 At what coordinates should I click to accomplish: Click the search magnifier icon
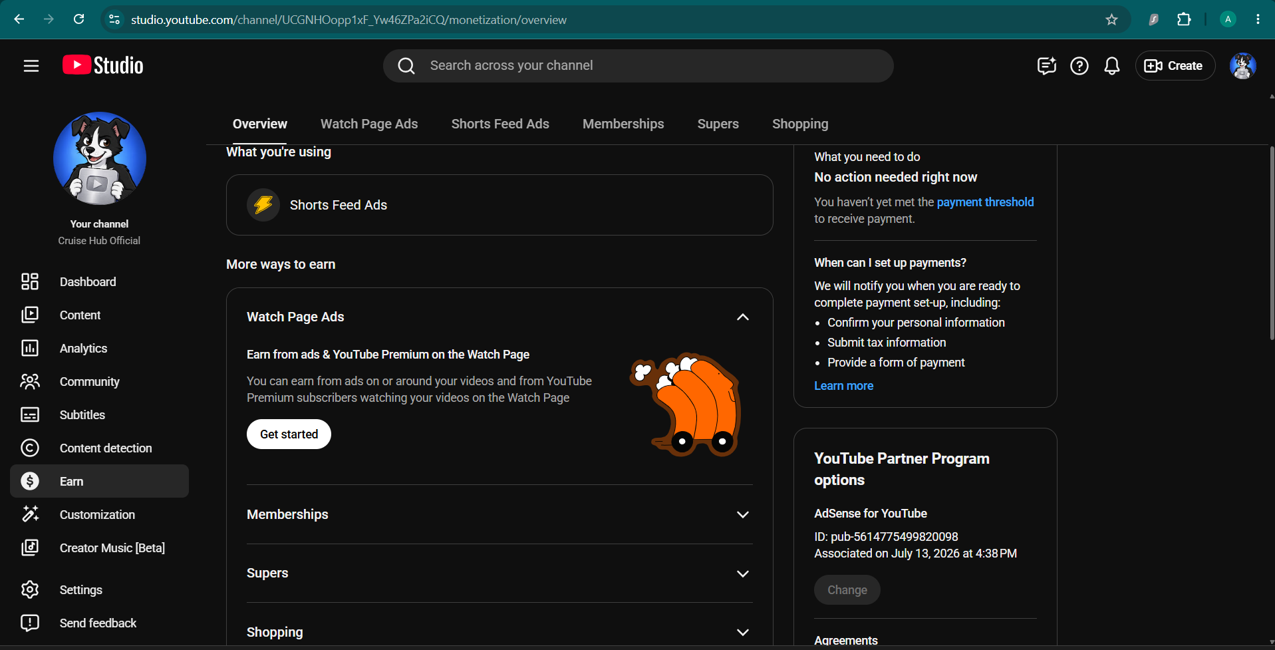[406, 66]
